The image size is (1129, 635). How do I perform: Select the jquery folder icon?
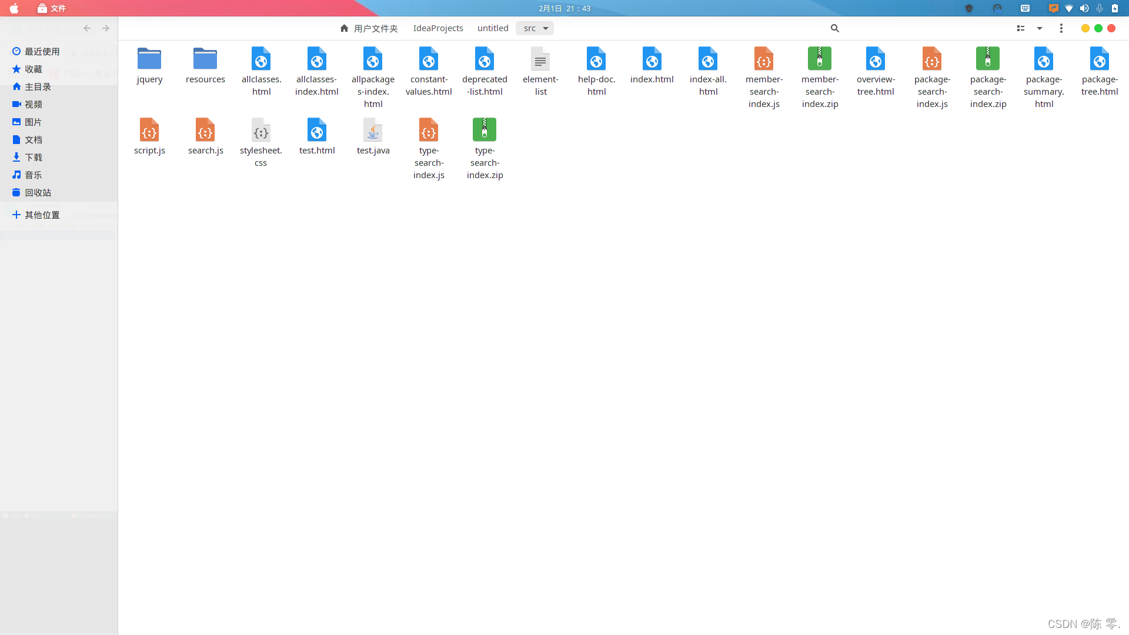(149, 59)
